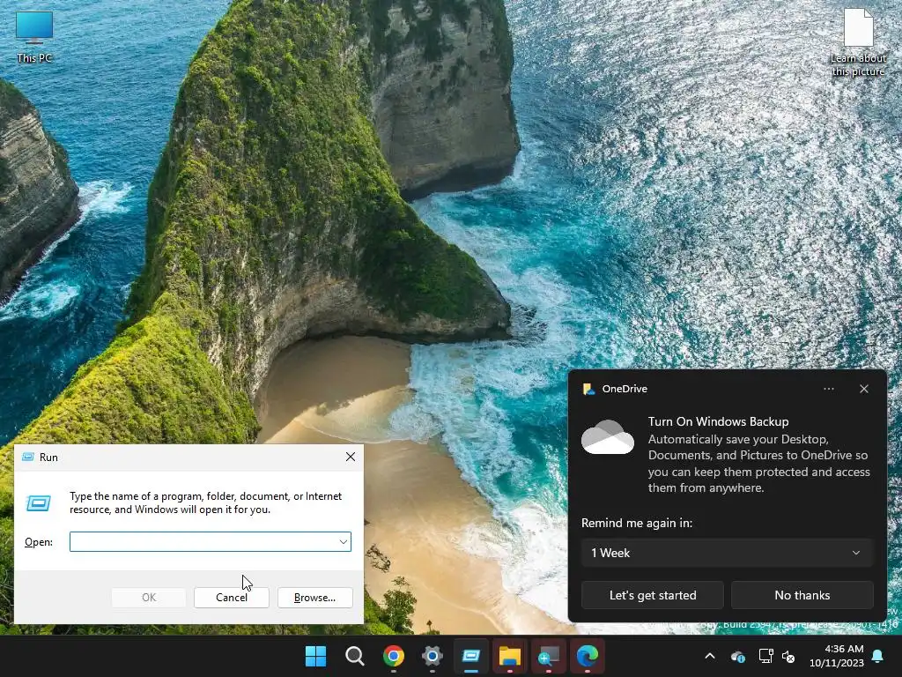Click the muted volume tray icon
Screen dimensions: 902x677
coord(788,656)
